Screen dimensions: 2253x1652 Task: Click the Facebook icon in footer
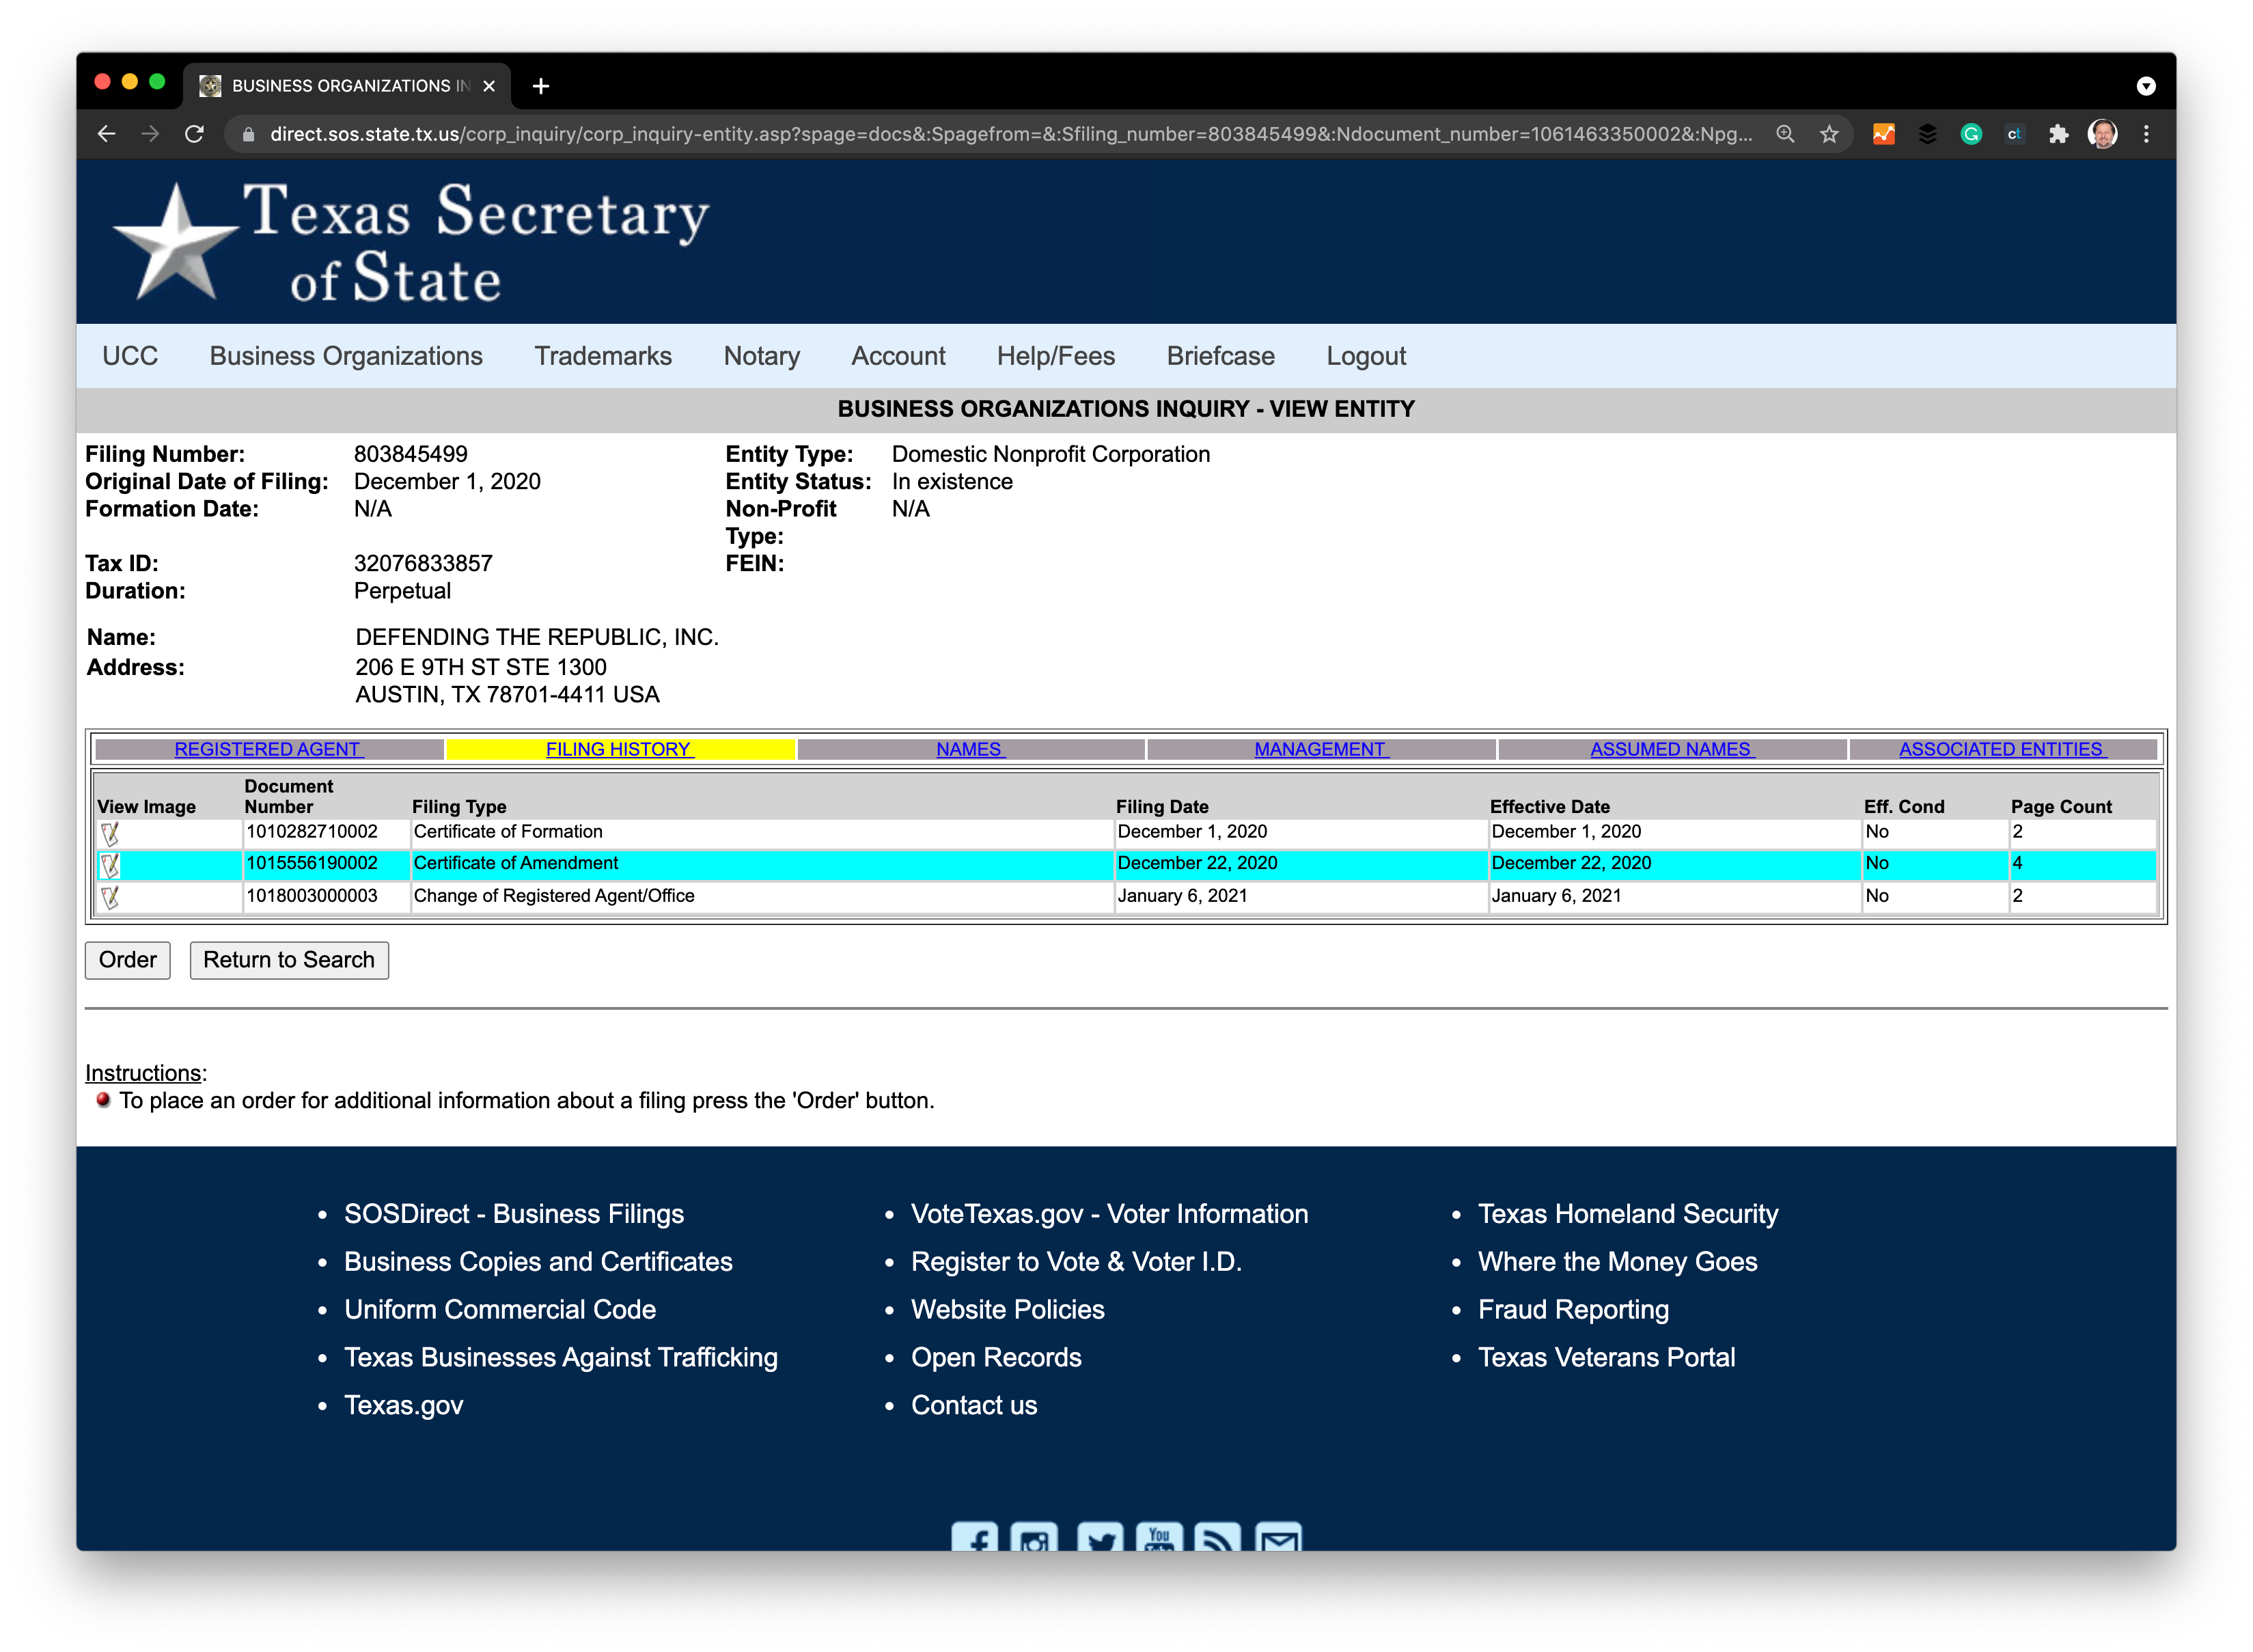pyautogui.click(x=975, y=1537)
